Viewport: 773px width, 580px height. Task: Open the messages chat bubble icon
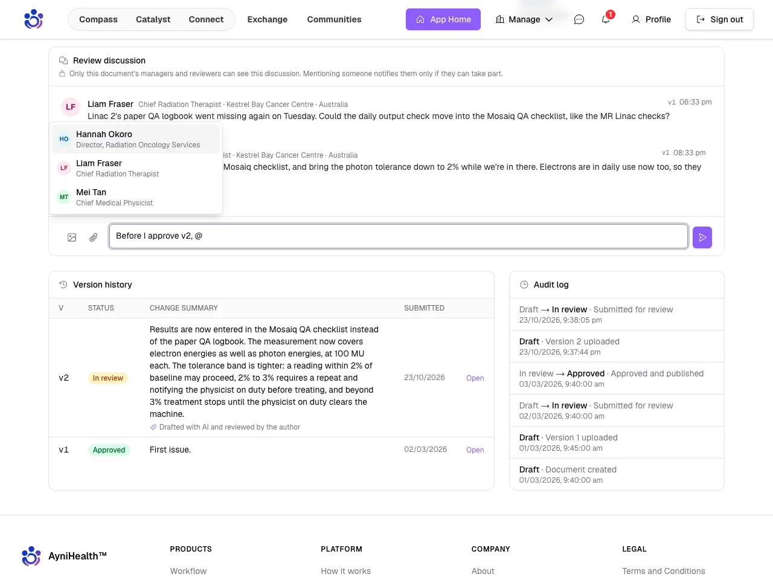coord(579,19)
